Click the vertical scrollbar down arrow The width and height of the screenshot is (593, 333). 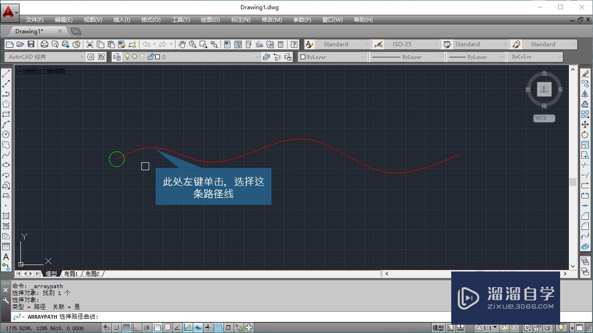coord(573,266)
